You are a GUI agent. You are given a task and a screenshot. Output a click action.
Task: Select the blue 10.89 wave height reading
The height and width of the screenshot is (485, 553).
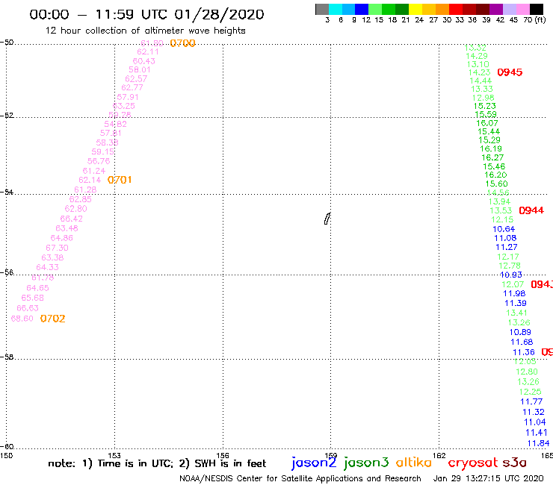point(520,332)
